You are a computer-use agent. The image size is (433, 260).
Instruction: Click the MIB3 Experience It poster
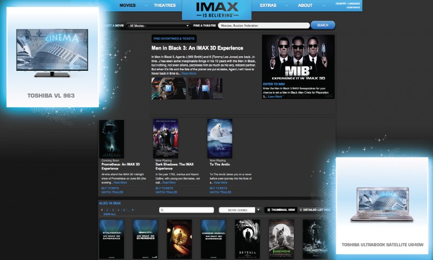click(298, 58)
